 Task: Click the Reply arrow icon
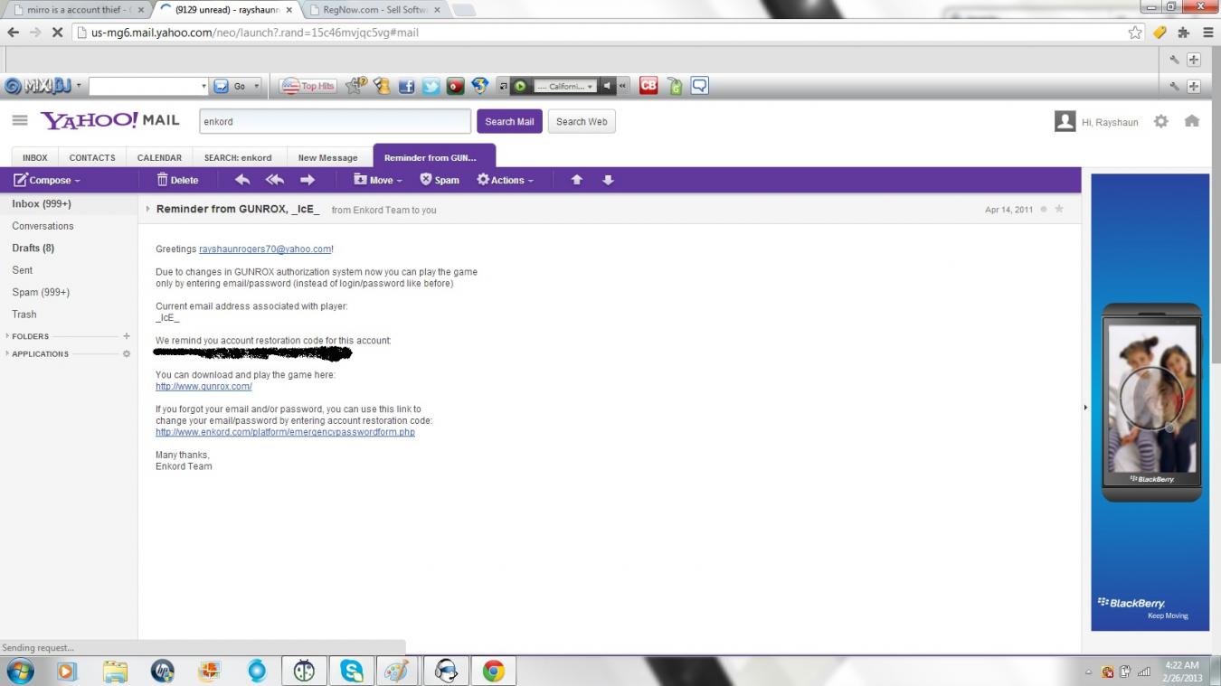click(x=242, y=180)
